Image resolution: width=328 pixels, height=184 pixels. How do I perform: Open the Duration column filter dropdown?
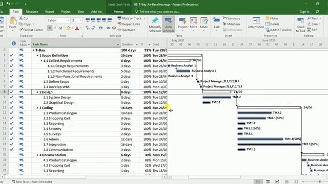pyautogui.click(x=137, y=44)
